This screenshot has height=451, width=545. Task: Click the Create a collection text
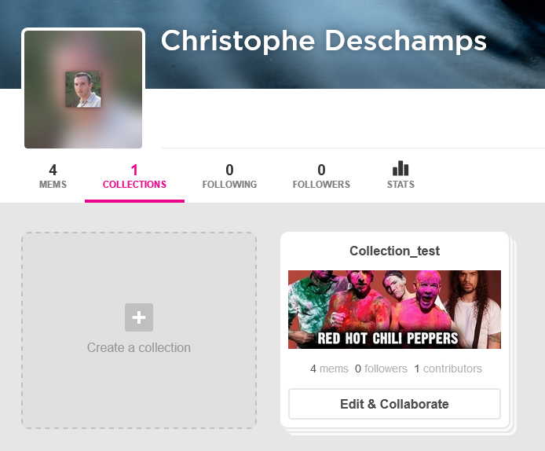click(139, 347)
